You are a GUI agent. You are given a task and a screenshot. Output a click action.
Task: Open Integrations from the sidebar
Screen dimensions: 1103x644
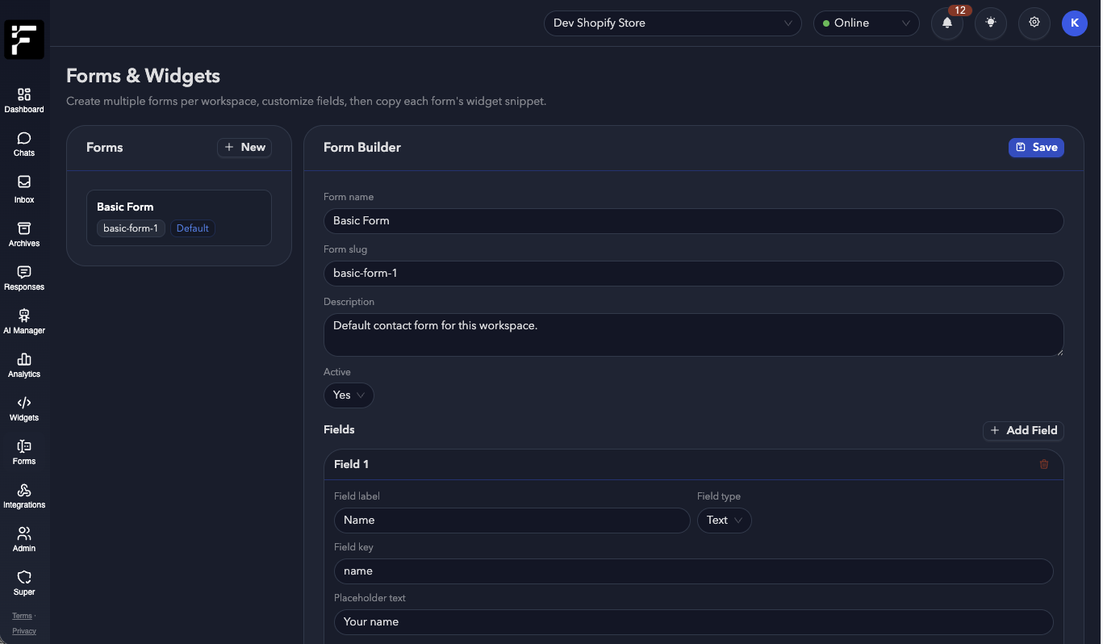pos(24,496)
